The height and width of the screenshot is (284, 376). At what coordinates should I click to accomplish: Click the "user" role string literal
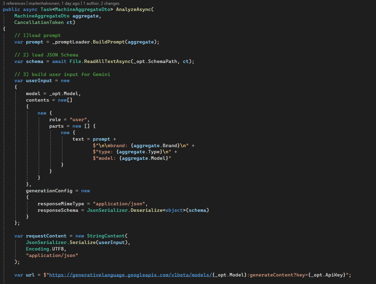(x=80, y=120)
